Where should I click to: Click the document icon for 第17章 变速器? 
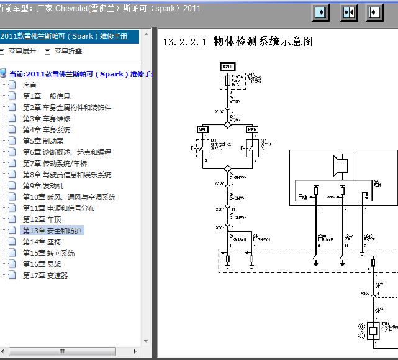(12, 275)
